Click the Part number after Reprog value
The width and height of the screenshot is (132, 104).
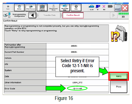click(77, 46)
